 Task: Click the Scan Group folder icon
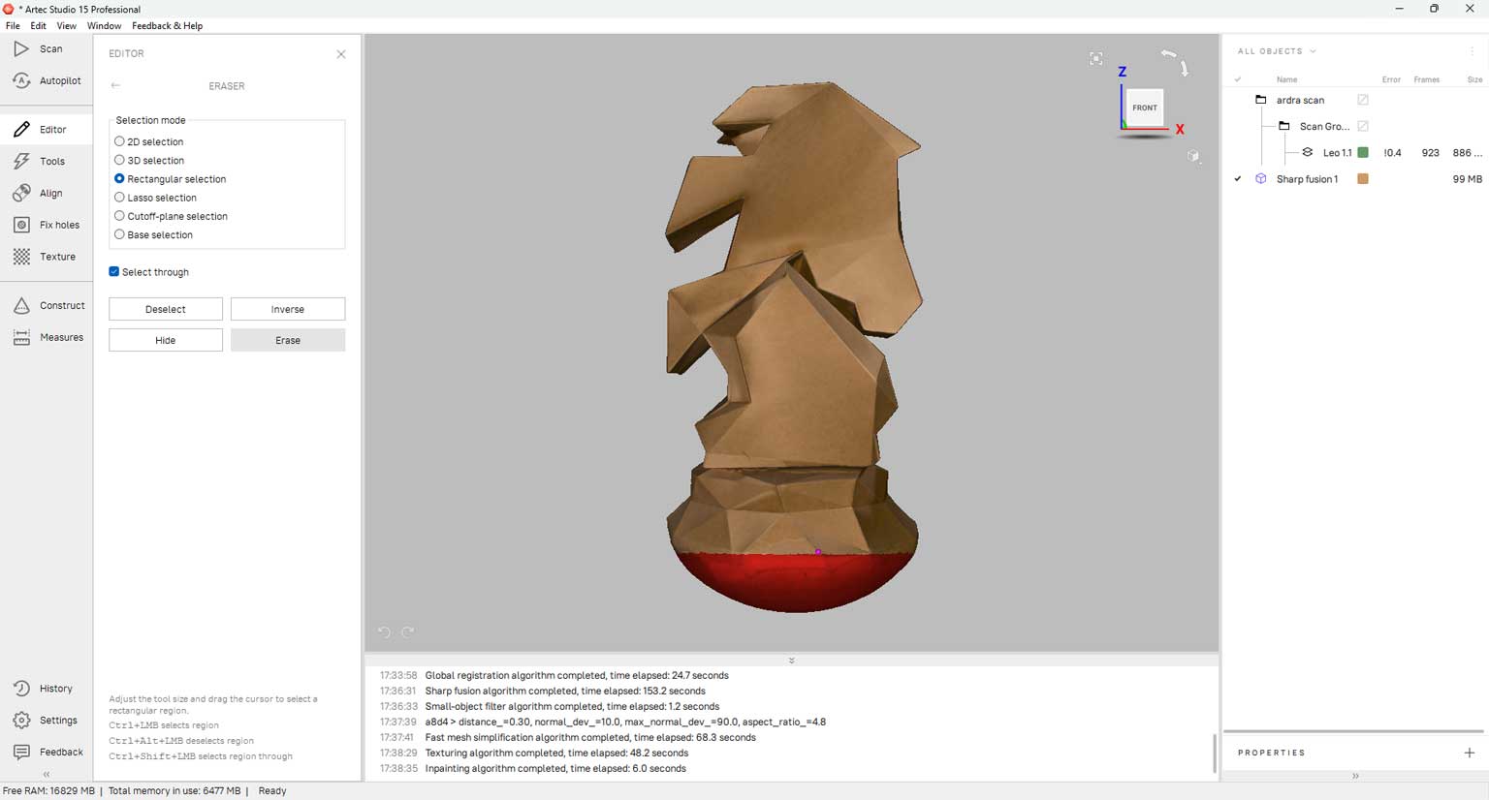point(1283,126)
